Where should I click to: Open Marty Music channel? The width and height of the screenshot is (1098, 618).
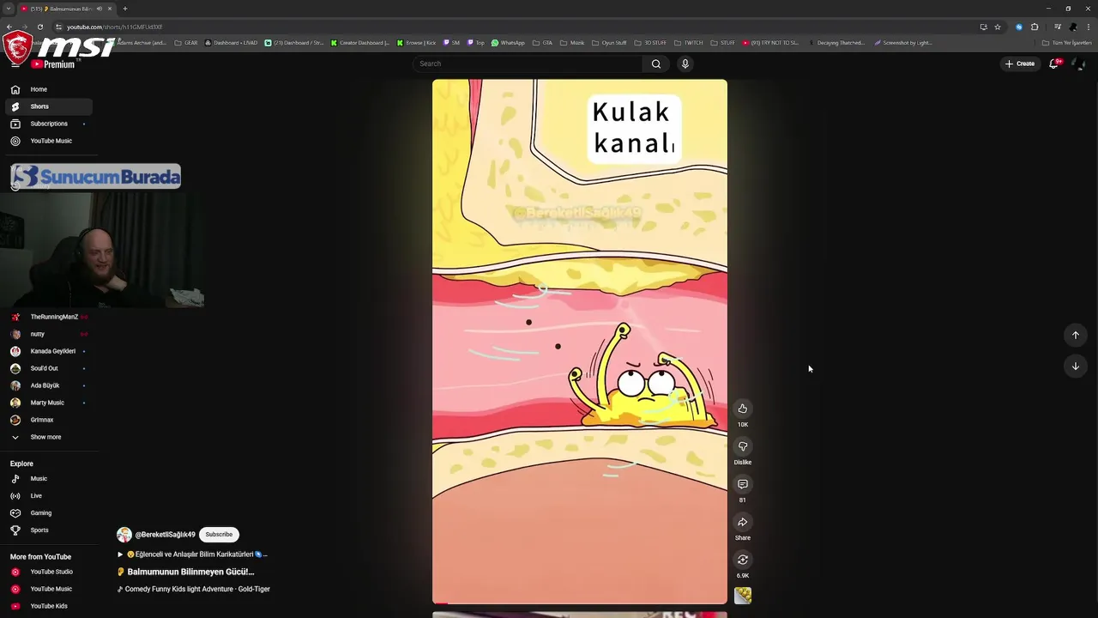pos(48,403)
